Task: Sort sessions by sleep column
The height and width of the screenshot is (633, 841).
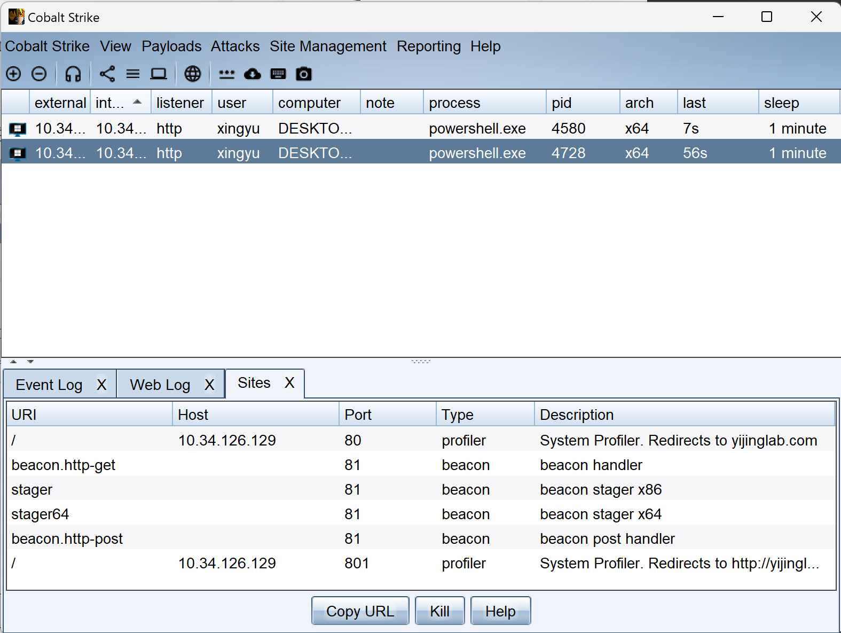Action: (799, 103)
